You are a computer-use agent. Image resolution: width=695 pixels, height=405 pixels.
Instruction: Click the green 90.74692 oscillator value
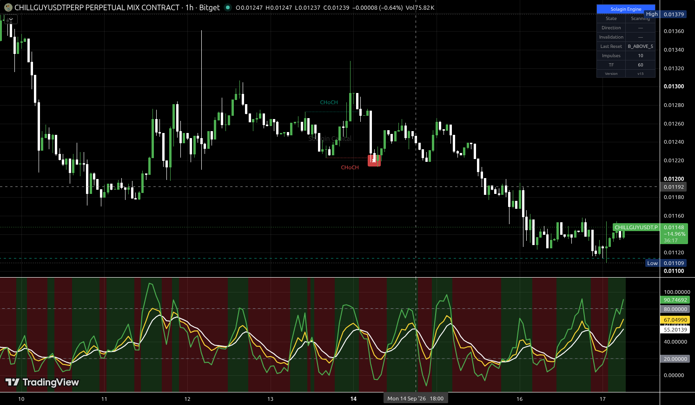click(x=675, y=300)
